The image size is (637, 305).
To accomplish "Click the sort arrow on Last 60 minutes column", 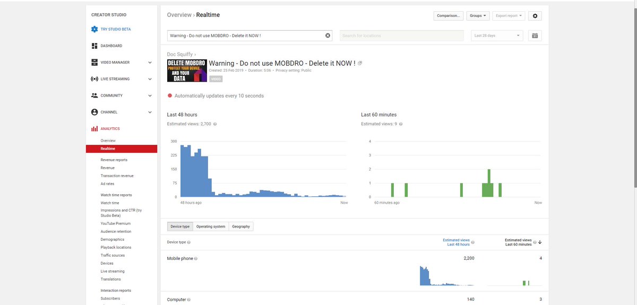I will coord(540,242).
